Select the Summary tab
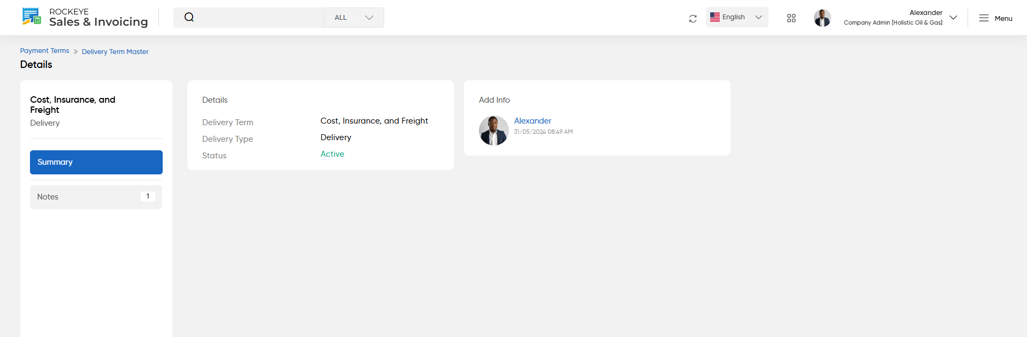This screenshot has height=337, width=1027. pyautogui.click(x=96, y=162)
